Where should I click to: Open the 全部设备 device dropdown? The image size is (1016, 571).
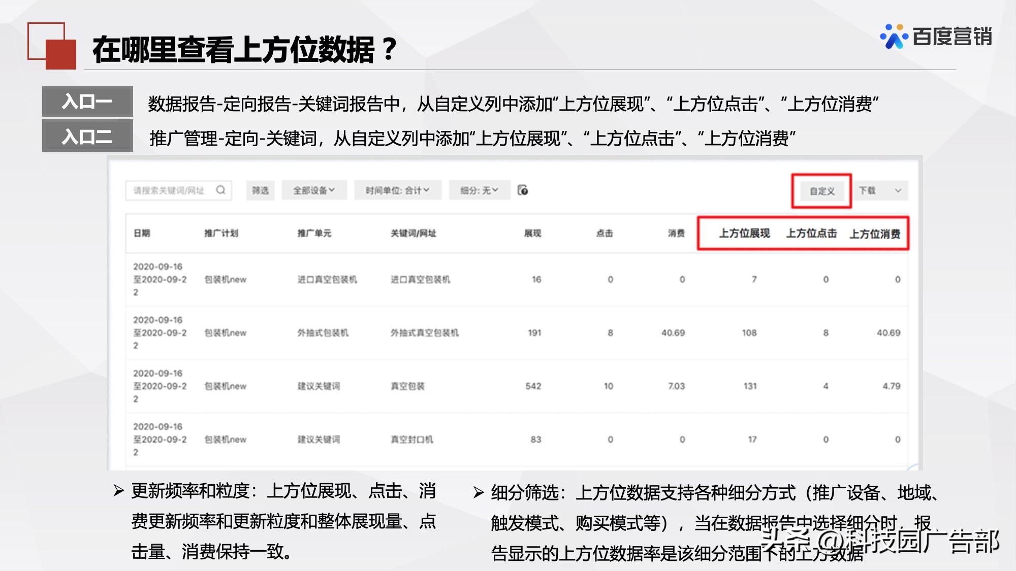coord(314,191)
